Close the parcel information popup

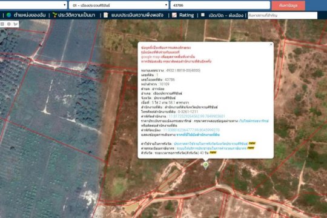pos(271,44)
